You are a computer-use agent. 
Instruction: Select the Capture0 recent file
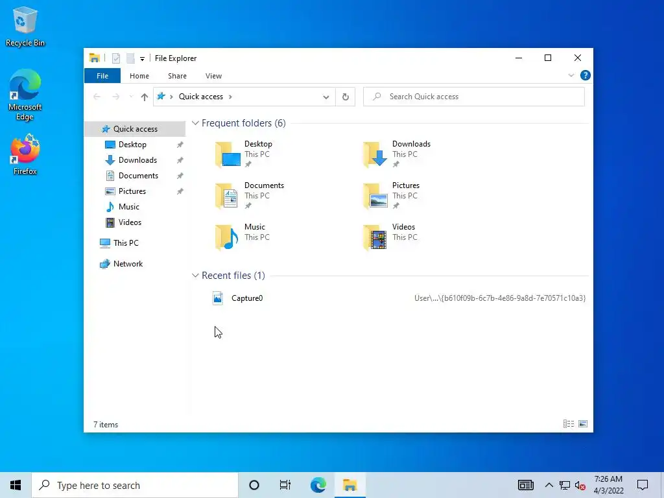pos(247,298)
